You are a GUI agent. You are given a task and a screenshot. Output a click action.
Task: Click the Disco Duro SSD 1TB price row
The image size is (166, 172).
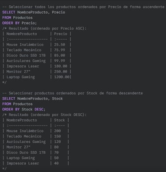point(37,55)
